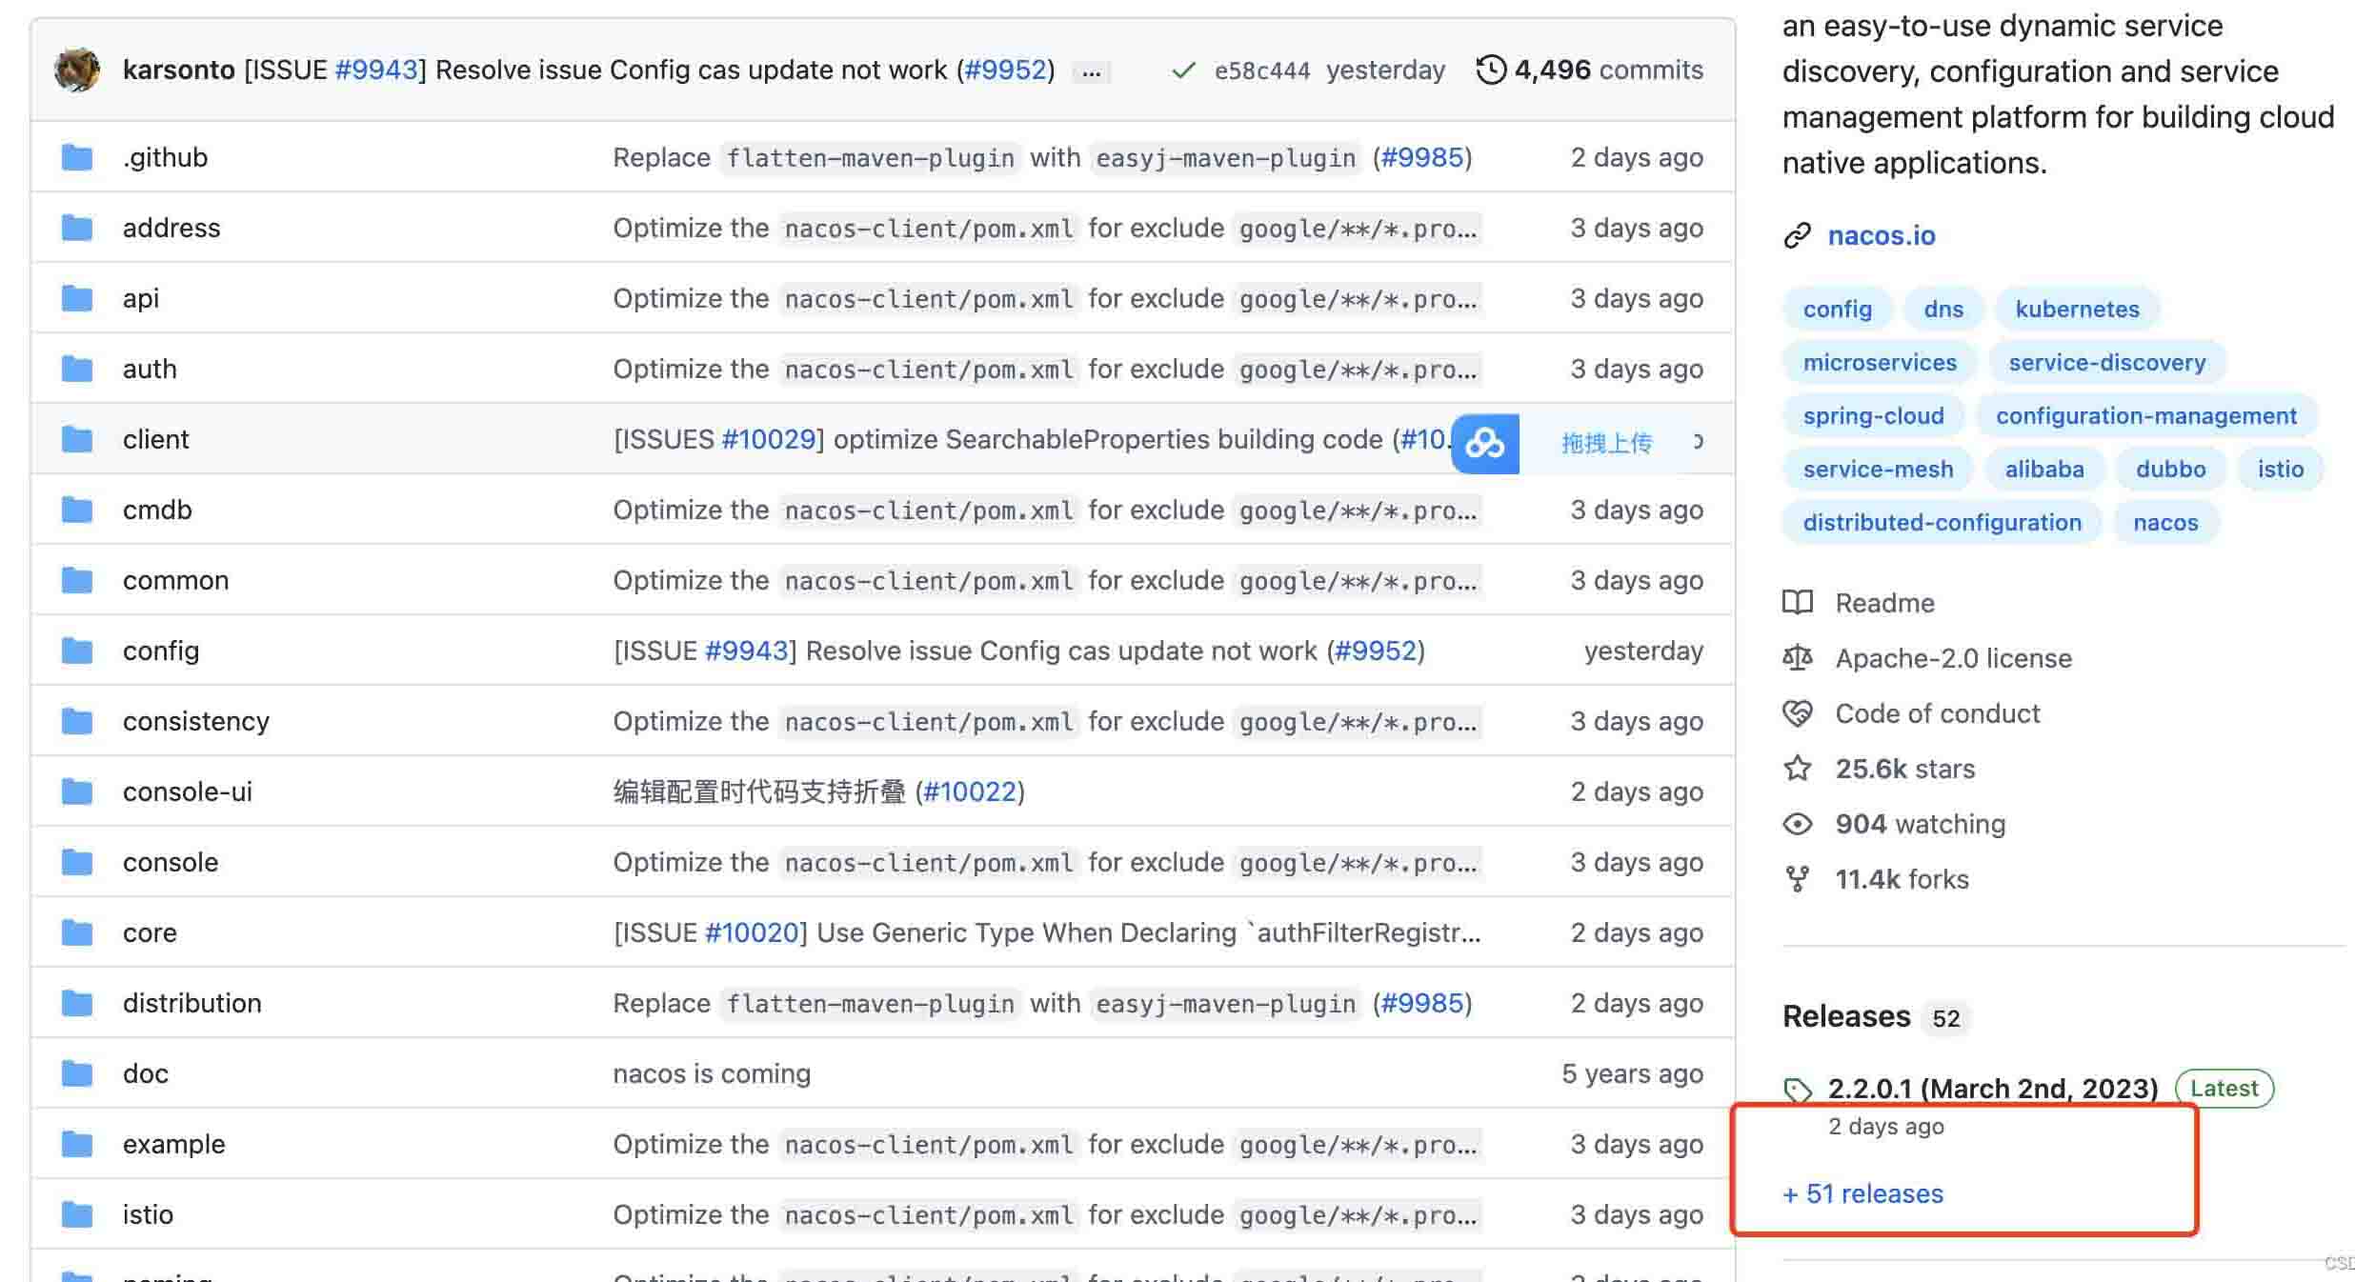
Task: Click the green checkmark build status
Action: (1183, 70)
